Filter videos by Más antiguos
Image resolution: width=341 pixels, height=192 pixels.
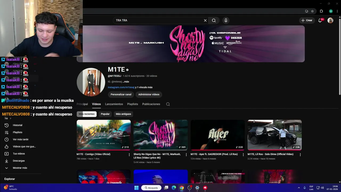coord(123,114)
